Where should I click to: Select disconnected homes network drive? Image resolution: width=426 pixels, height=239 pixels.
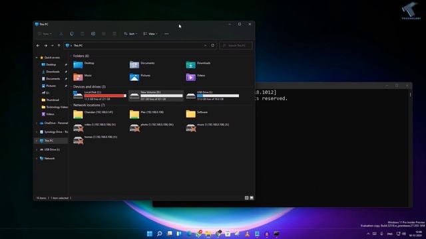pyautogui.click(x=95, y=140)
